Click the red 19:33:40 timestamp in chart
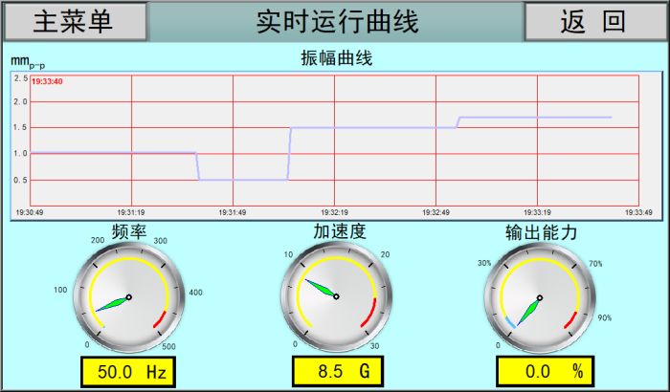Screen dimensions: 670x392 [x=48, y=81]
